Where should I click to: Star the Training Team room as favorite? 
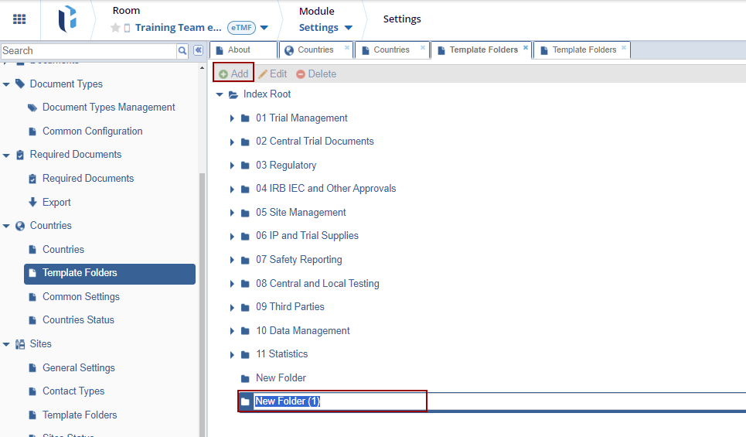tap(115, 28)
